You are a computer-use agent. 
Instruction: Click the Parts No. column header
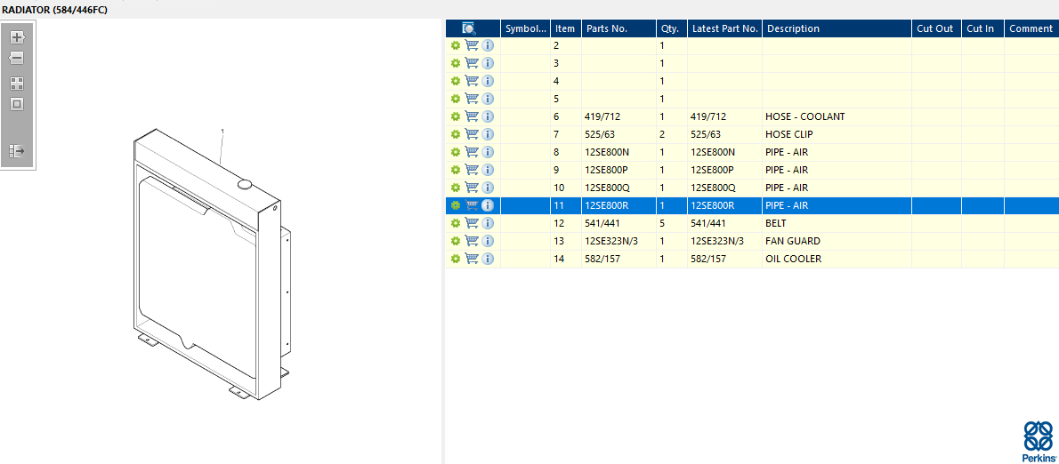coord(607,28)
